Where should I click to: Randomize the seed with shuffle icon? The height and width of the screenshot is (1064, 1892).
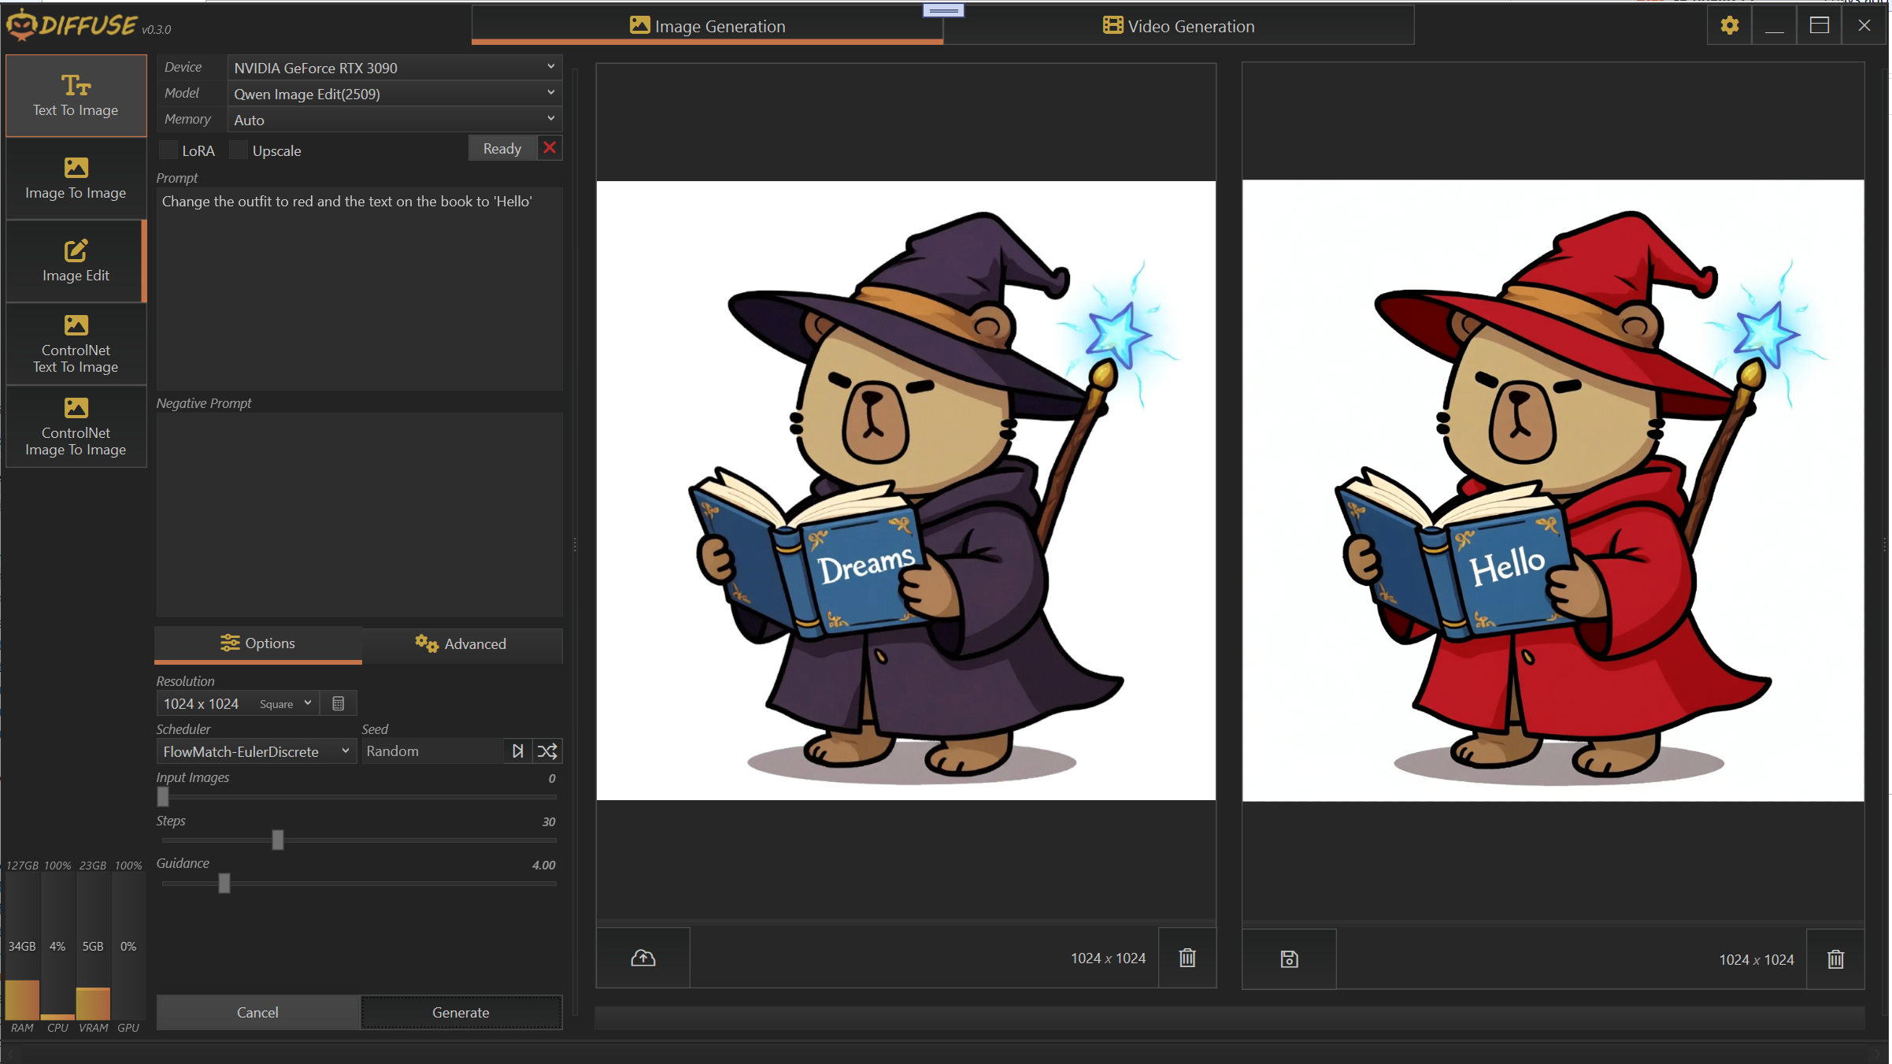(x=547, y=751)
